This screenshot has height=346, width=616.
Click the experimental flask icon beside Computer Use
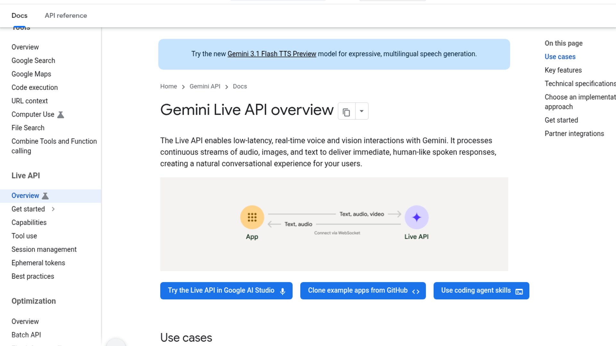click(61, 115)
